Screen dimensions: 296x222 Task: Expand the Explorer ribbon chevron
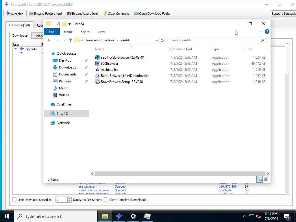coord(261,32)
